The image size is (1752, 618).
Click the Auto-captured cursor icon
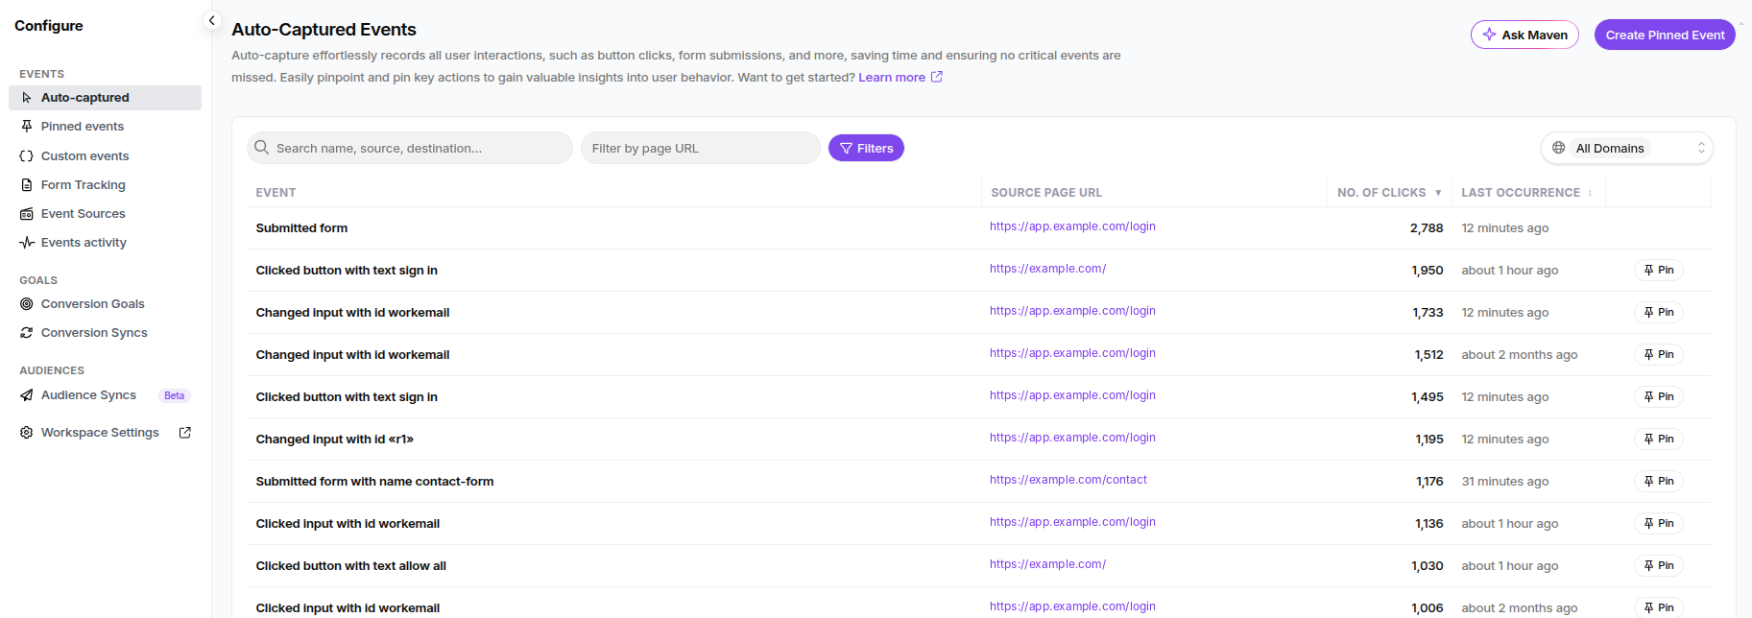point(27,98)
